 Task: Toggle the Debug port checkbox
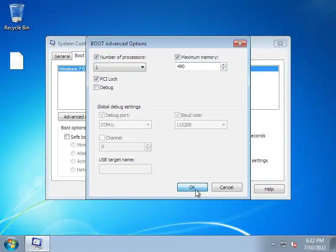coord(102,115)
